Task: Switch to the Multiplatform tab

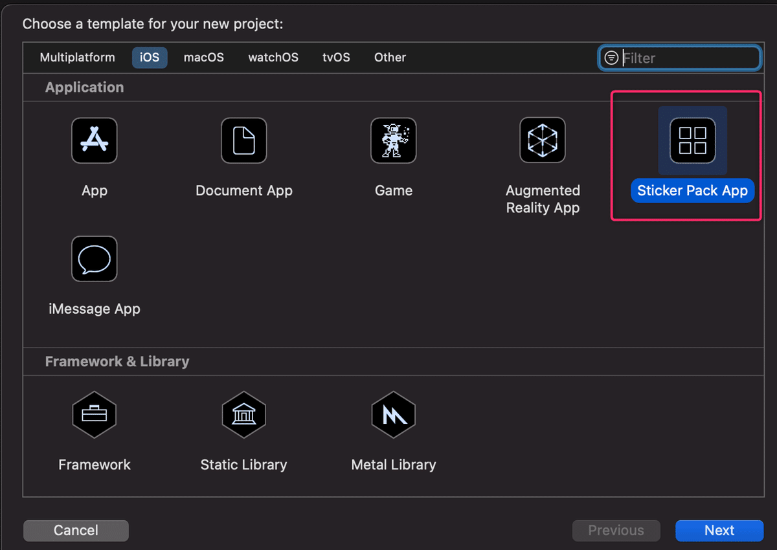Action: click(78, 57)
